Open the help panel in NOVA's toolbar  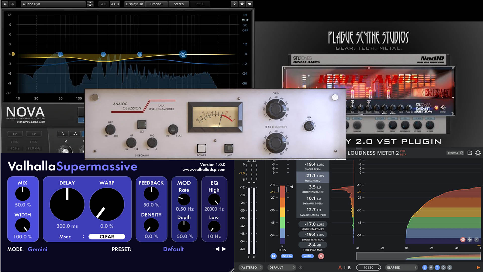pos(234,4)
